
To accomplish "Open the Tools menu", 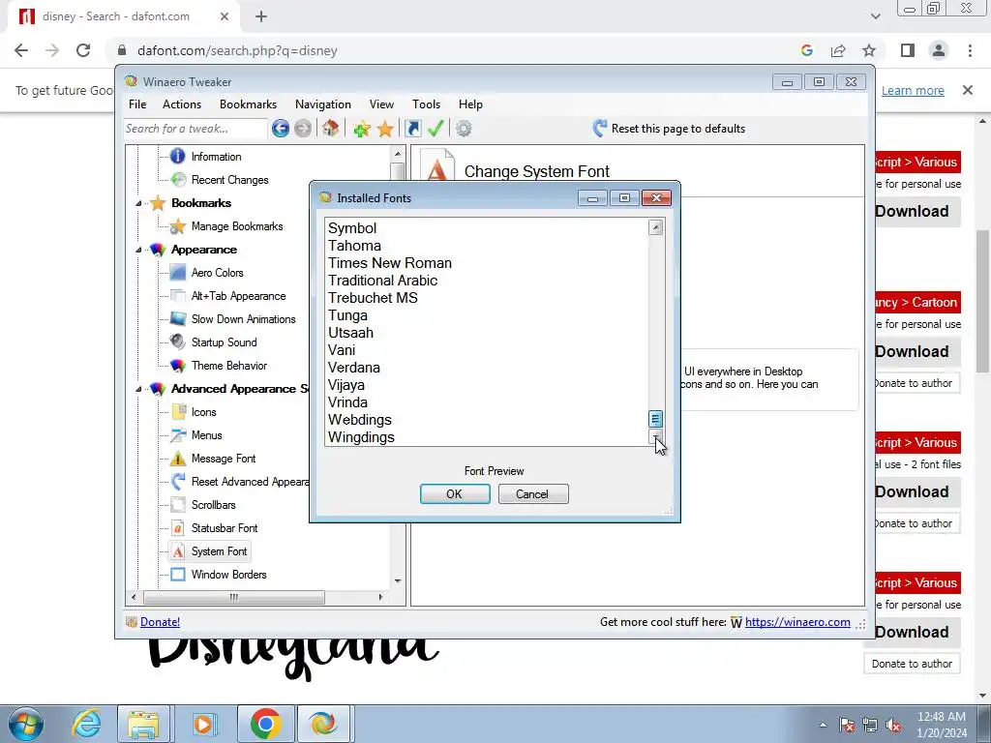I will click(x=427, y=104).
